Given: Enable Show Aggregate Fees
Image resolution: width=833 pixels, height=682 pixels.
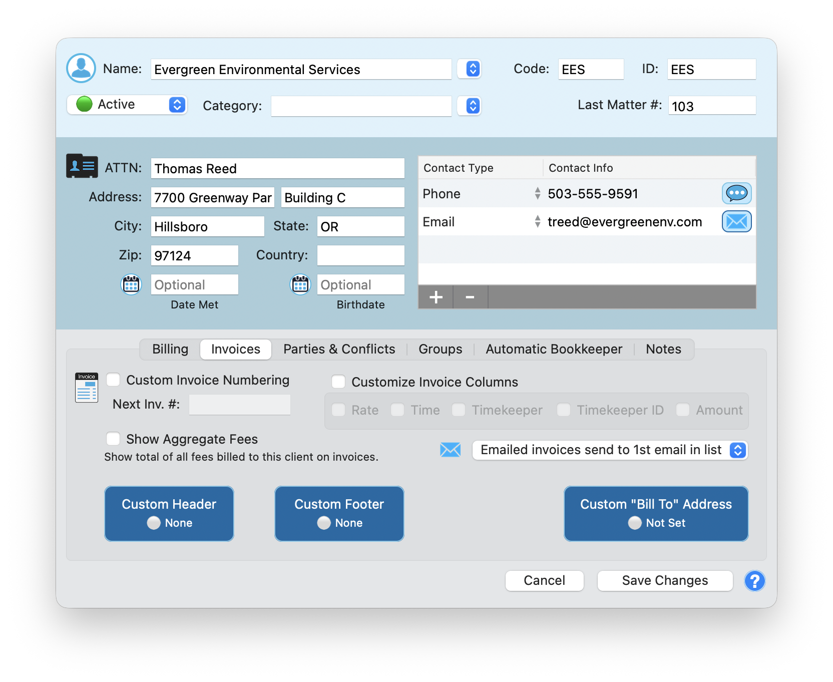Looking at the screenshot, I should click(x=113, y=439).
